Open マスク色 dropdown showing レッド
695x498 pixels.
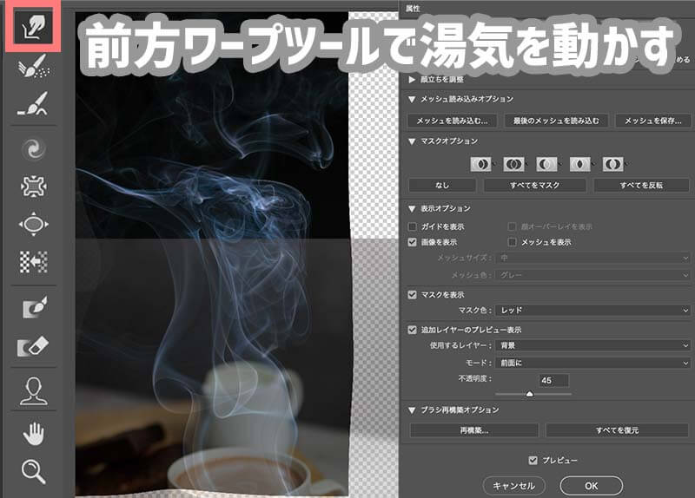(593, 311)
